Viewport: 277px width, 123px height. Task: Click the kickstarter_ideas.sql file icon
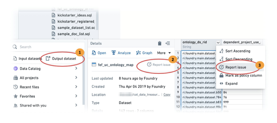[53, 15]
